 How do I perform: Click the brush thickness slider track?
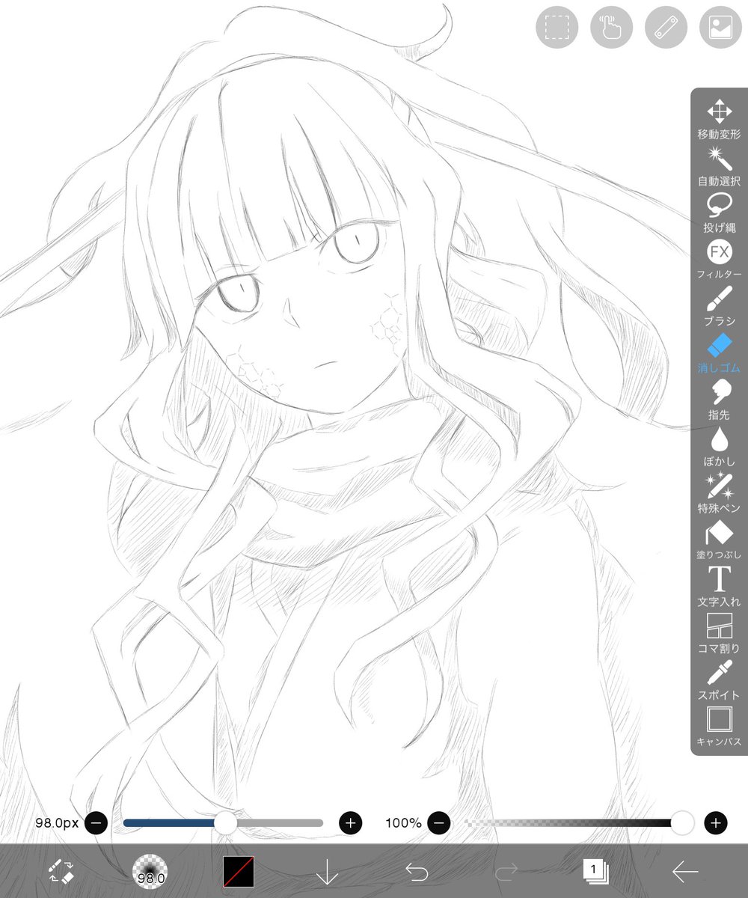223,823
